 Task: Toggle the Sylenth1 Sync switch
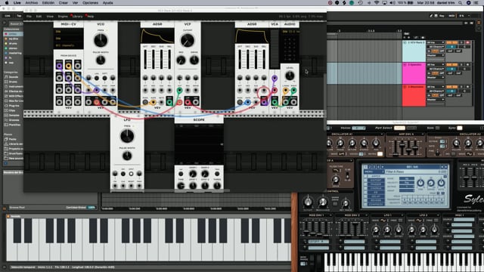coord(460,128)
